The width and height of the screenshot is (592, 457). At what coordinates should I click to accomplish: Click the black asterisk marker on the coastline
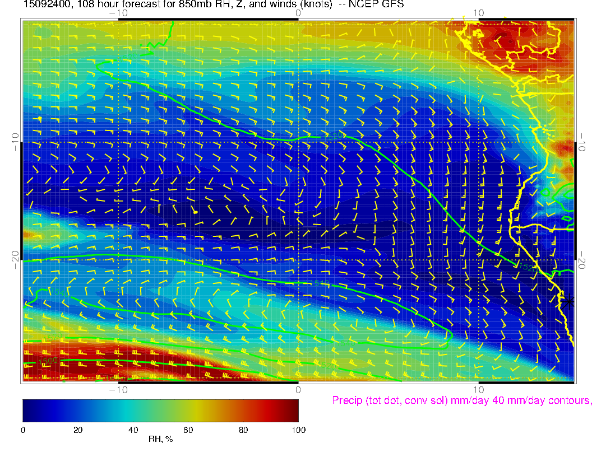[x=568, y=301]
